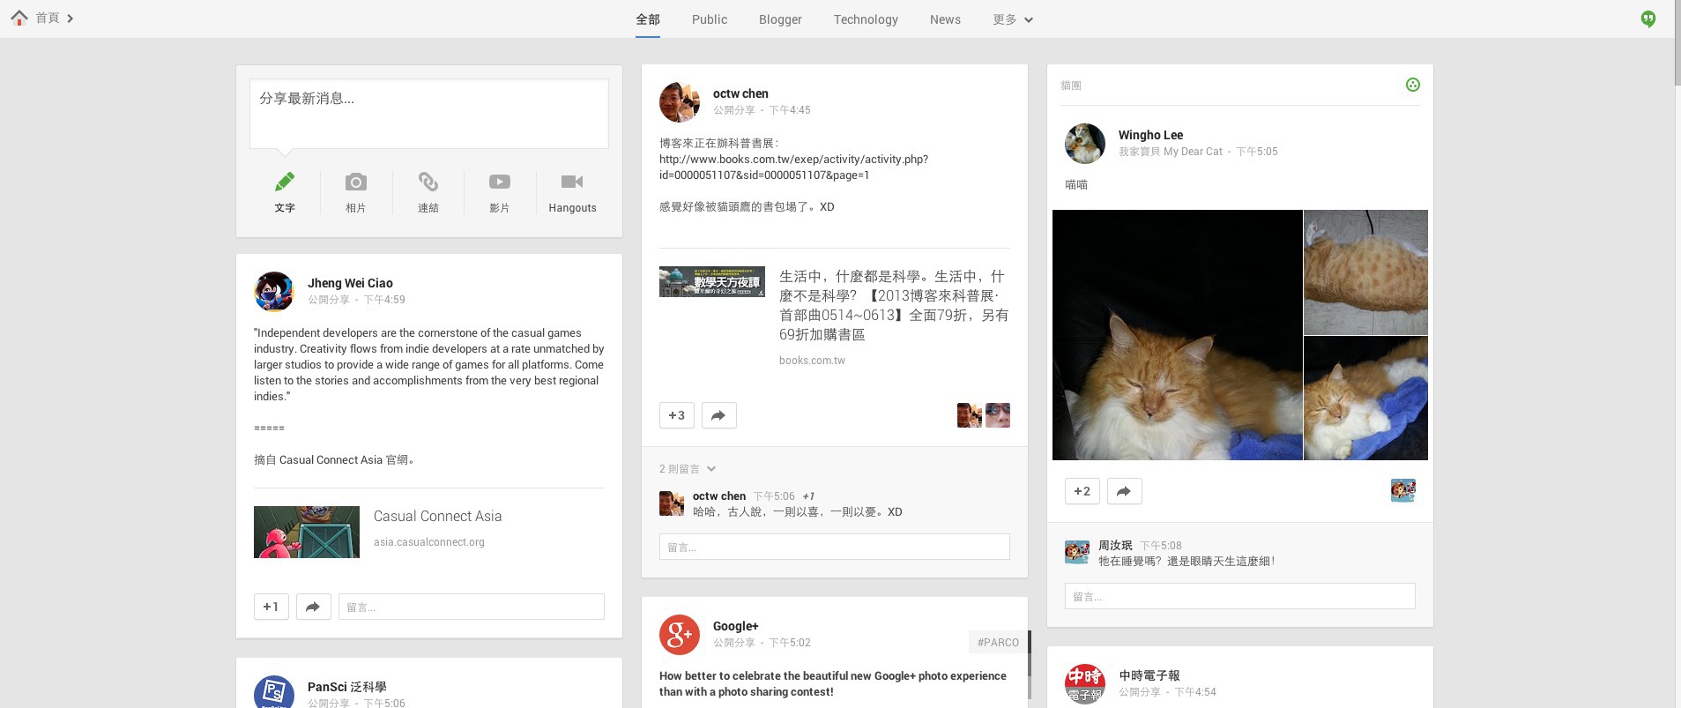Click comment field under Wingho Lee's post

click(x=1240, y=596)
